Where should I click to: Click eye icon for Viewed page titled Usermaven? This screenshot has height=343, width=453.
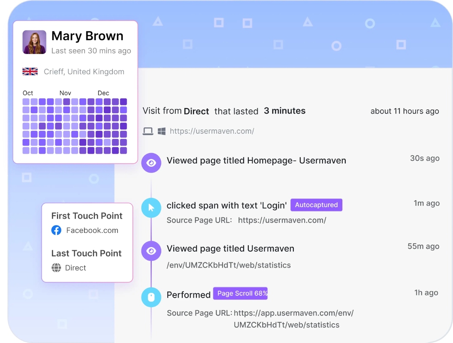click(x=151, y=251)
